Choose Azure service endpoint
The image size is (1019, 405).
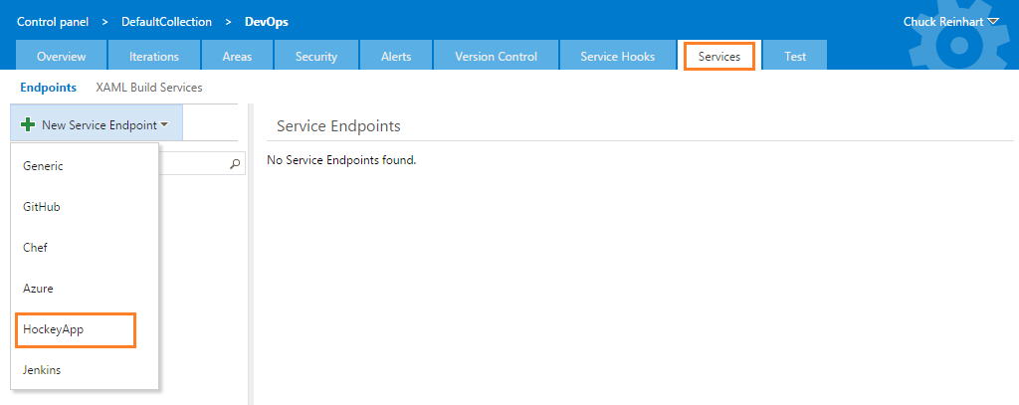pyautogui.click(x=85, y=289)
